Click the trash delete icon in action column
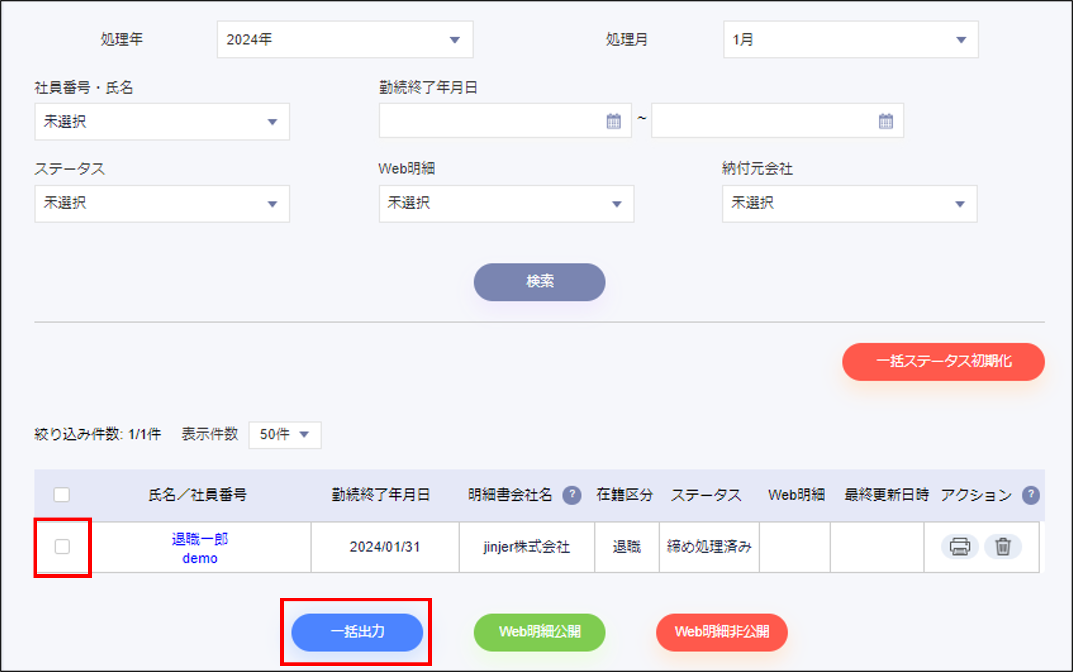This screenshot has height=672, width=1073. coord(1003,546)
